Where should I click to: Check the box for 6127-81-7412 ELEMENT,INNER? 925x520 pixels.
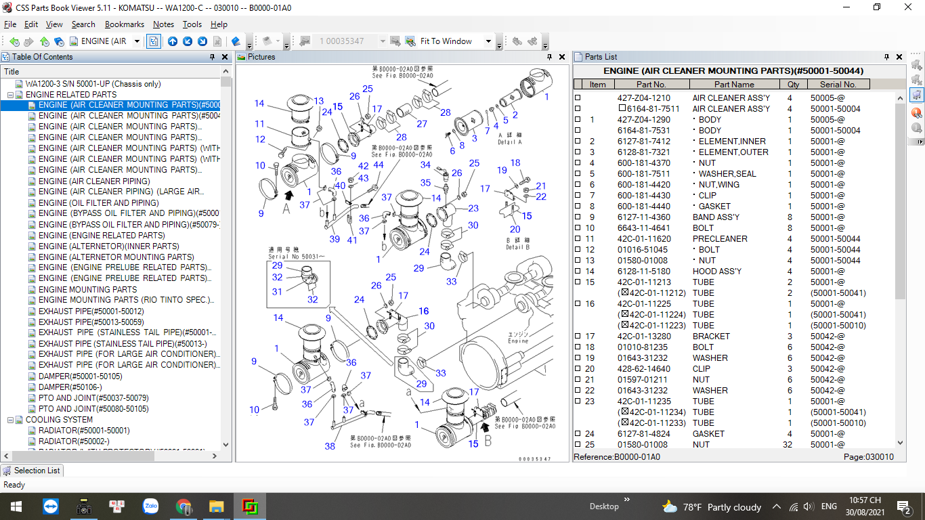tap(578, 142)
